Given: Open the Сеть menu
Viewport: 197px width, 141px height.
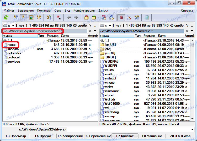Looking at the screenshot, I should click(x=57, y=11).
